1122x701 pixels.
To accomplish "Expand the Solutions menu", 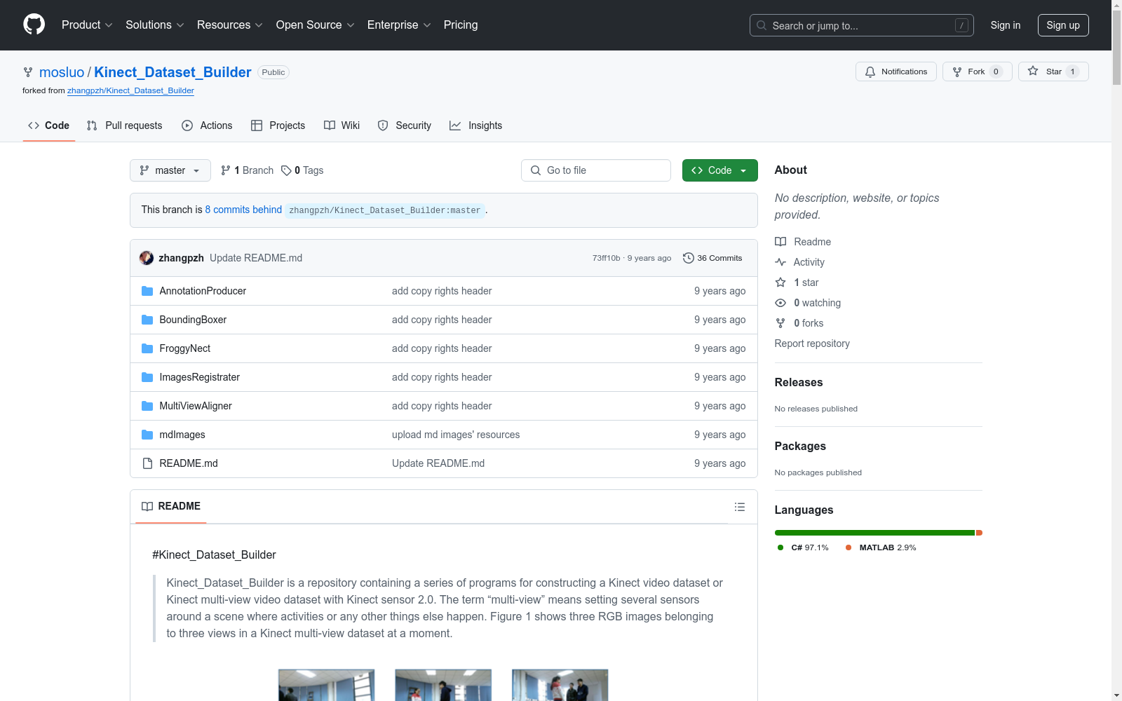I will [x=155, y=25].
